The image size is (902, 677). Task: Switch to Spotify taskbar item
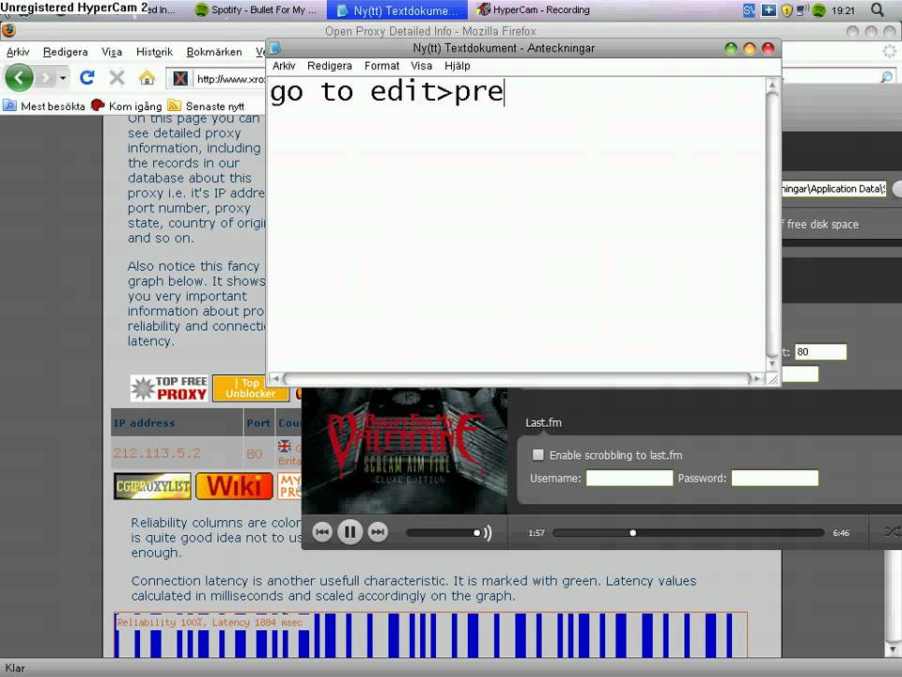(x=256, y=9)
